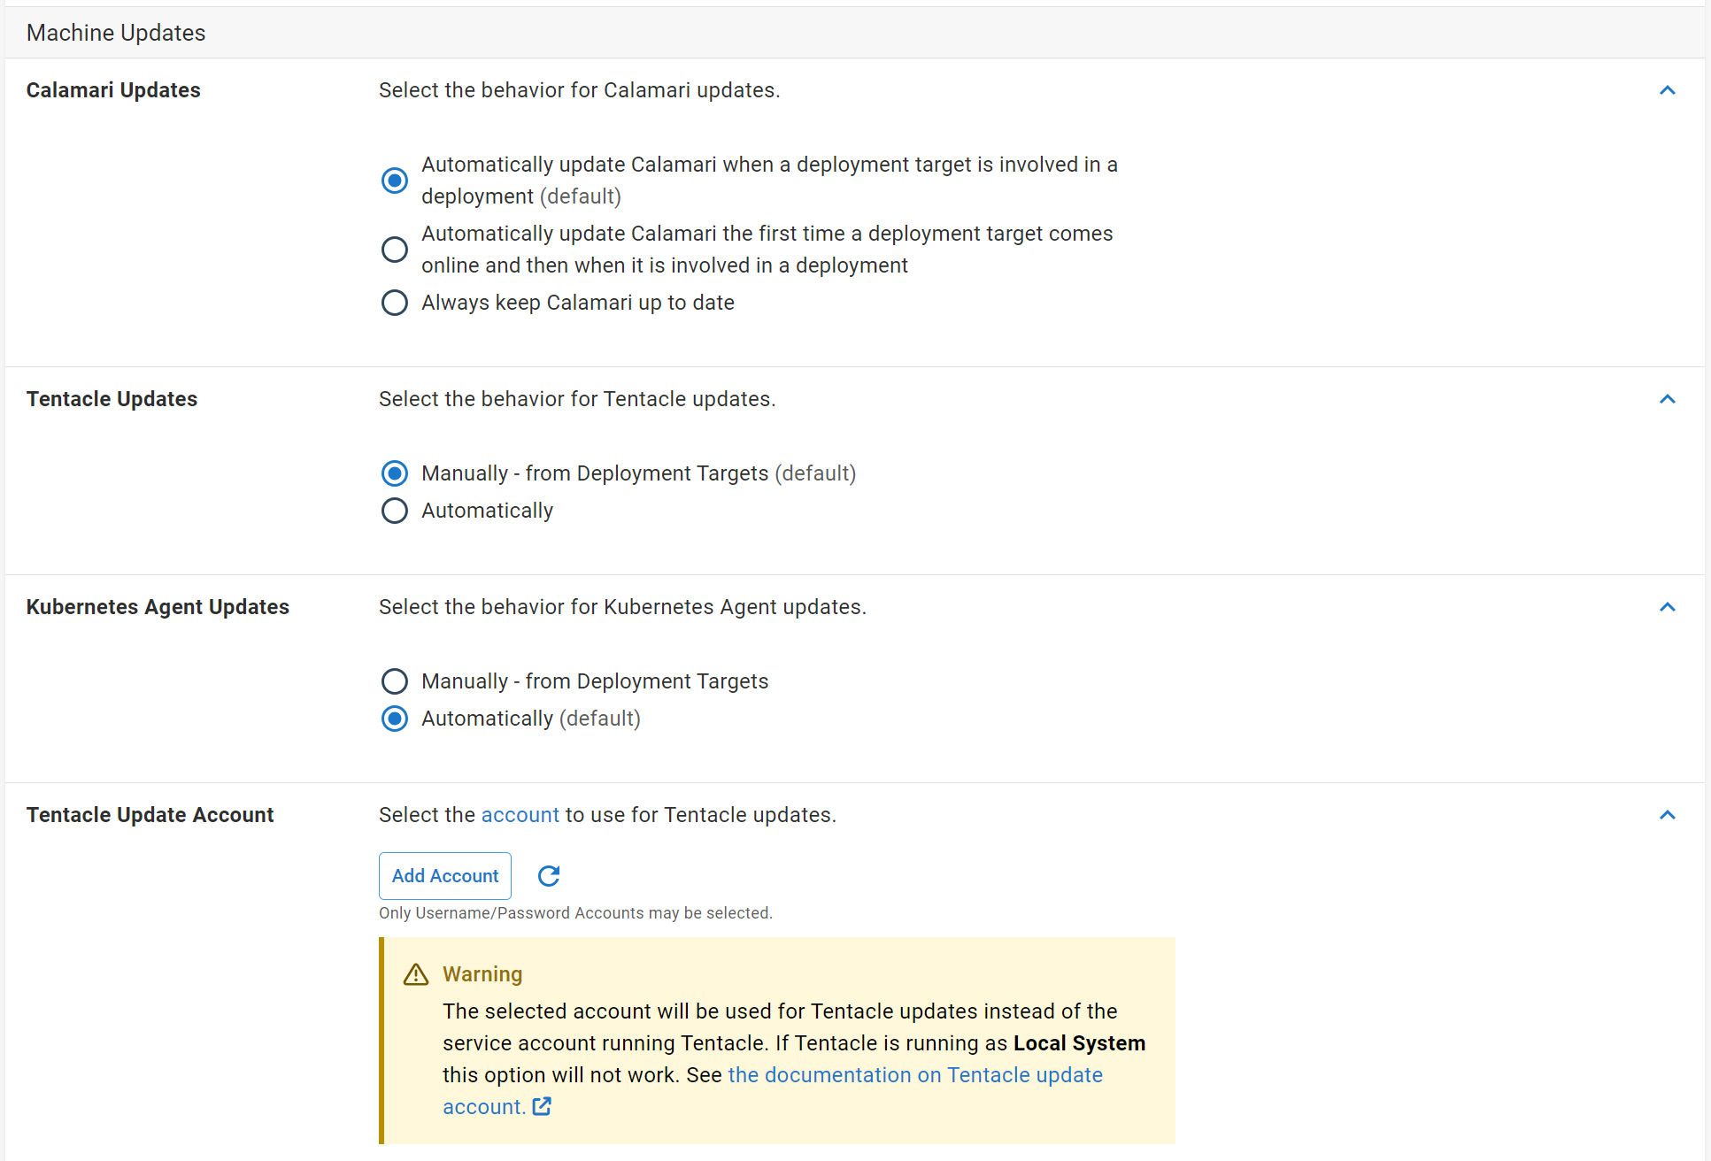
Task: Collapse the Calamari Updates section
Action: point(1668,90)
